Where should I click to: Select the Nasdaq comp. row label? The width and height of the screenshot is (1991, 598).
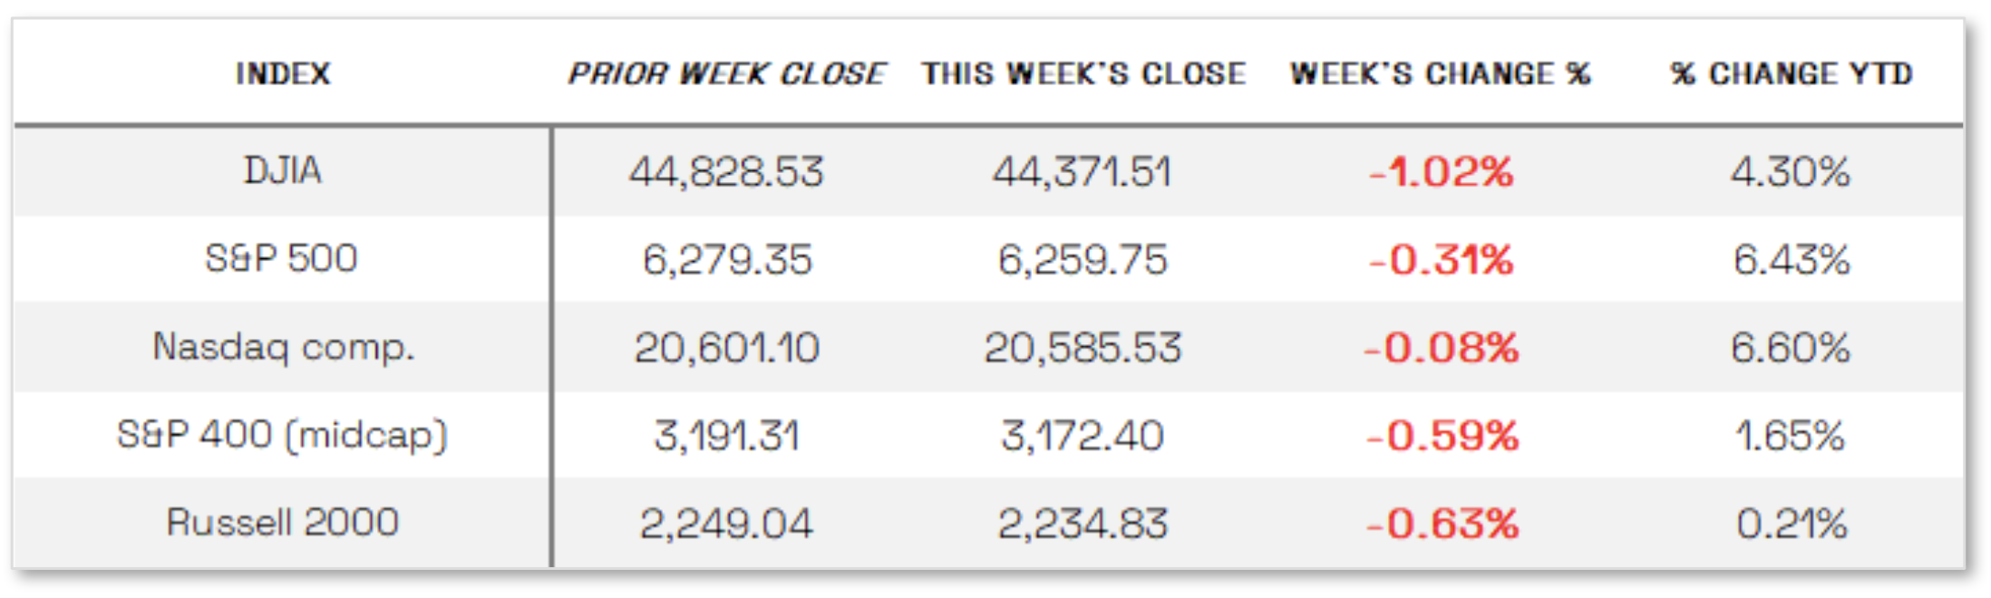[x=283, y=347]
